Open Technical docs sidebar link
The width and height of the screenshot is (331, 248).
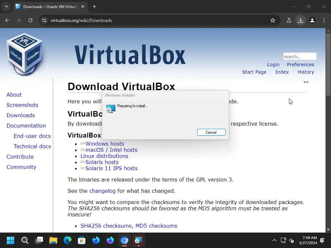tap(32, 146)
